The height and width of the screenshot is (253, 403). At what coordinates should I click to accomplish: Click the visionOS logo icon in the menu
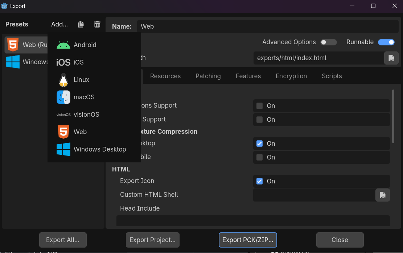tap(63, 115)
